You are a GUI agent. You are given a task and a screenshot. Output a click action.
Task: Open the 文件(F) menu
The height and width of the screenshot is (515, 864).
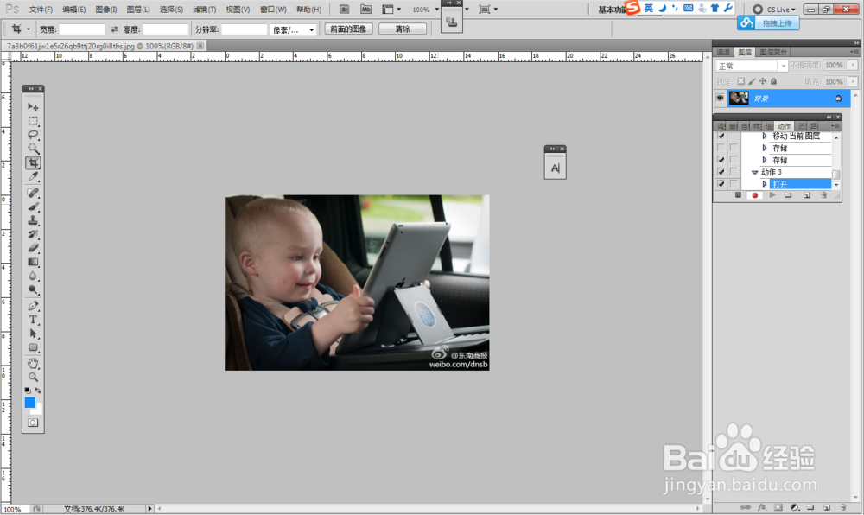click(41, 10)
